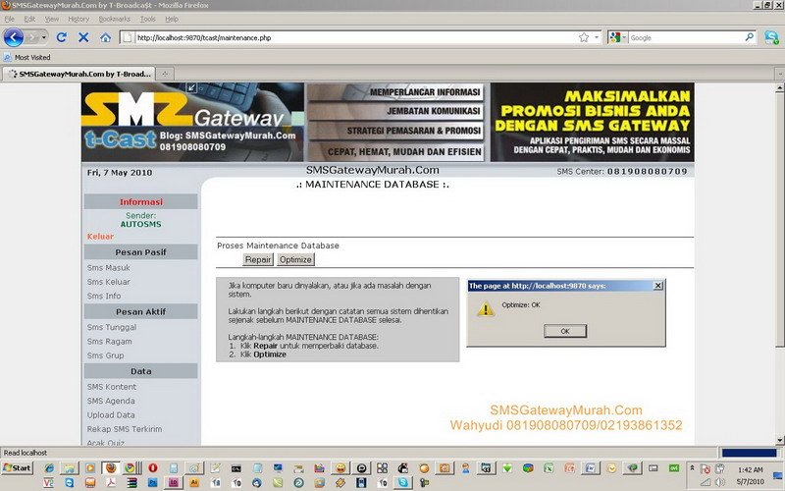This screenshot has width=785, height=491.
Task: Open the Rekap SMS Terkirim link
Action: 125,429
